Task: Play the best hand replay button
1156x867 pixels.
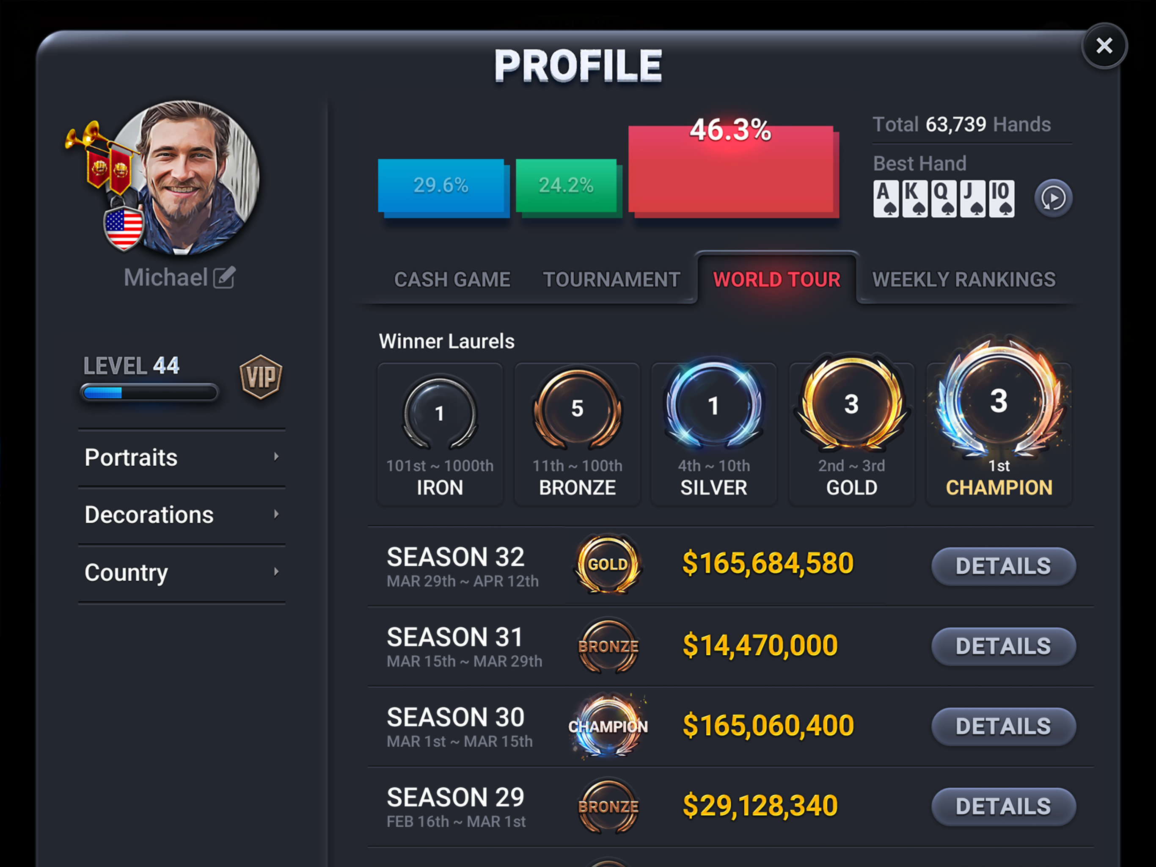Action: pyautogui.click(x=1053, y=198)
